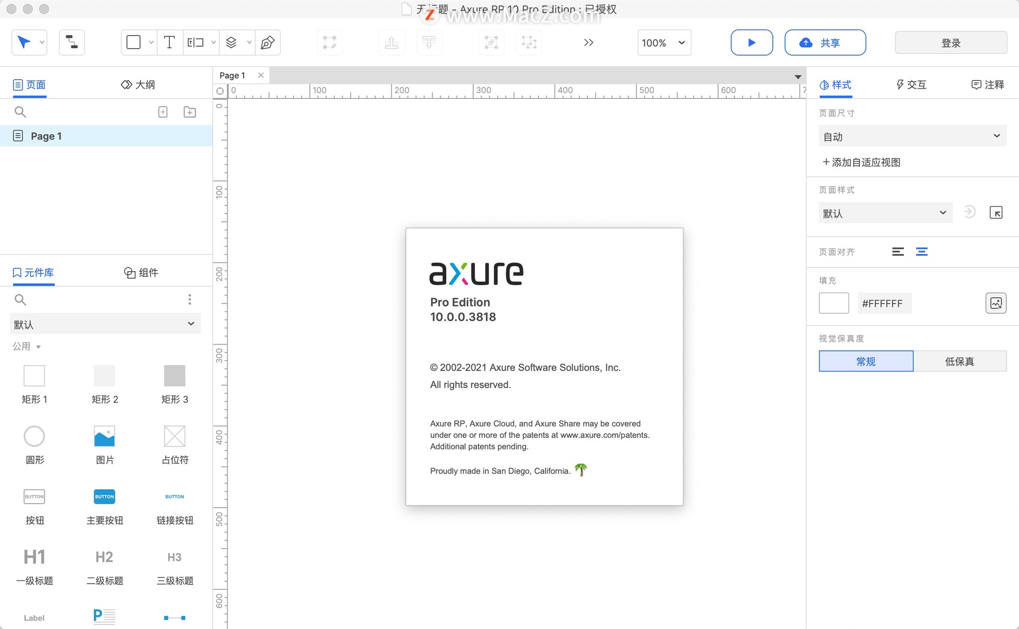Switch to the 注释 notes tab

(988, 84)
